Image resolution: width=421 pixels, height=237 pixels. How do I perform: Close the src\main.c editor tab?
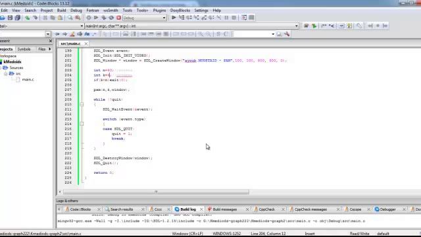point(86,43)
